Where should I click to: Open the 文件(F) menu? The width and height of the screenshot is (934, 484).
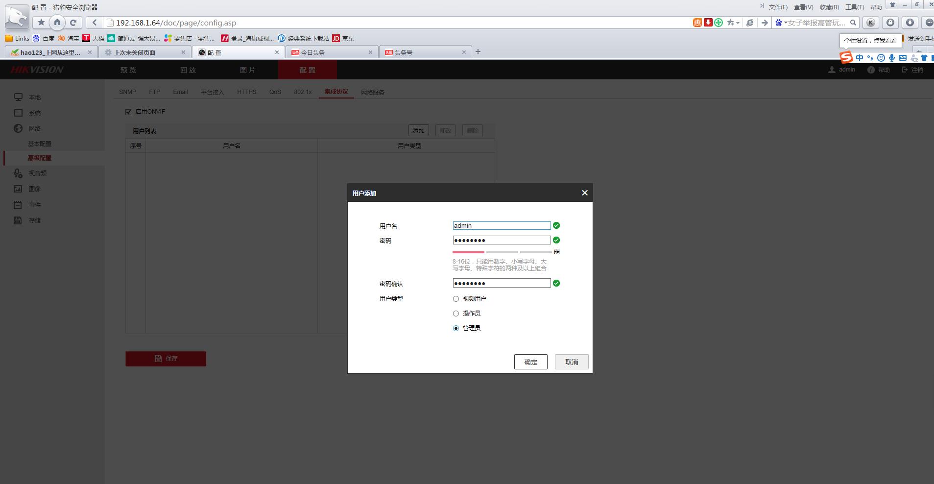click(778, 7)
